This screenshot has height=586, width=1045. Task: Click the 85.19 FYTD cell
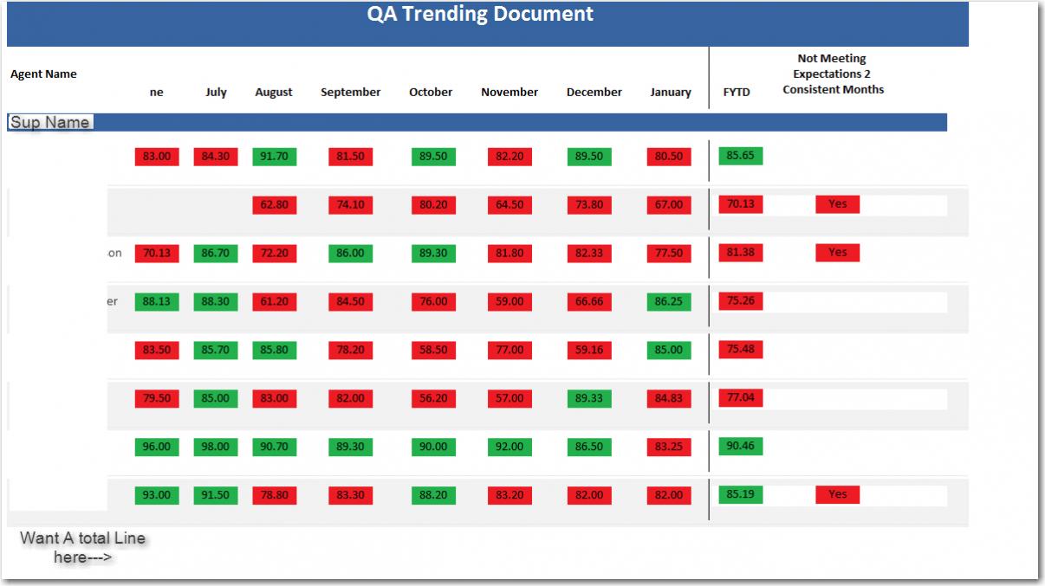point(741,495)
